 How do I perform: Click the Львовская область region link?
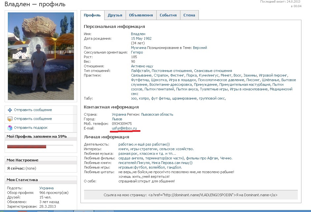pyautogui.click(x=157, y=114)
